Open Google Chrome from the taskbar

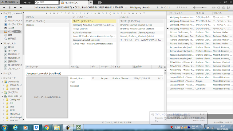[46, 128]
